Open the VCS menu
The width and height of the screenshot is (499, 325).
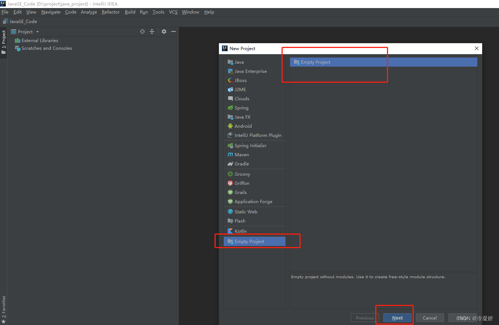(x=173, y=12)
